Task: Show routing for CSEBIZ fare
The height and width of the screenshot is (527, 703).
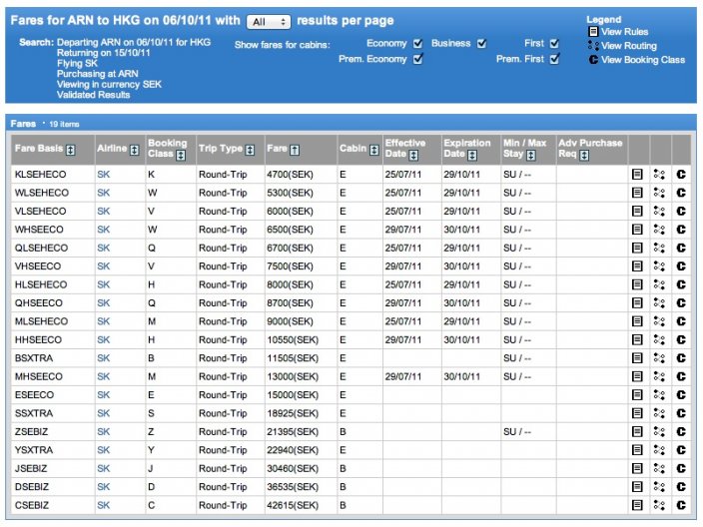Action: (x=659, y=506)
